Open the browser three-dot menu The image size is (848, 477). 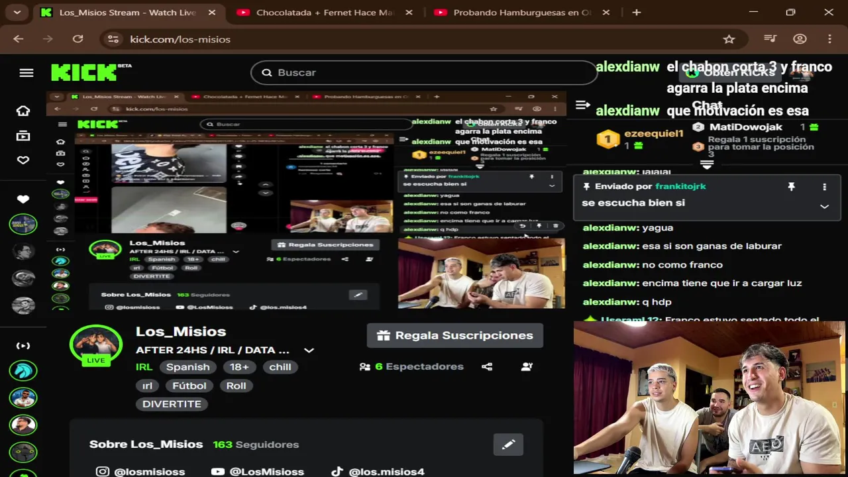(x=829, y=39)
